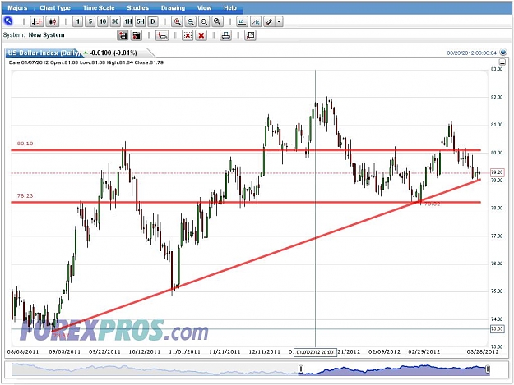Viewport: 514px width, 385px height.
Task: Click the add chart window icon
Action: pyautogui.click(x=162, y=35)
